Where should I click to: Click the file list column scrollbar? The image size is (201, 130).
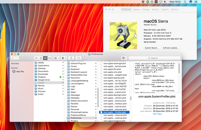pos(131,98)
